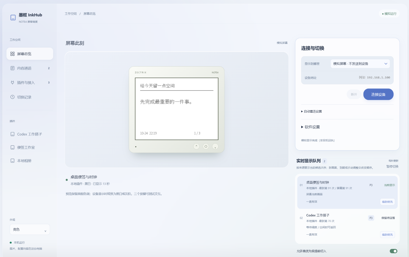Click the 切换记录 clock icon
409x257 pixels.
12,97
